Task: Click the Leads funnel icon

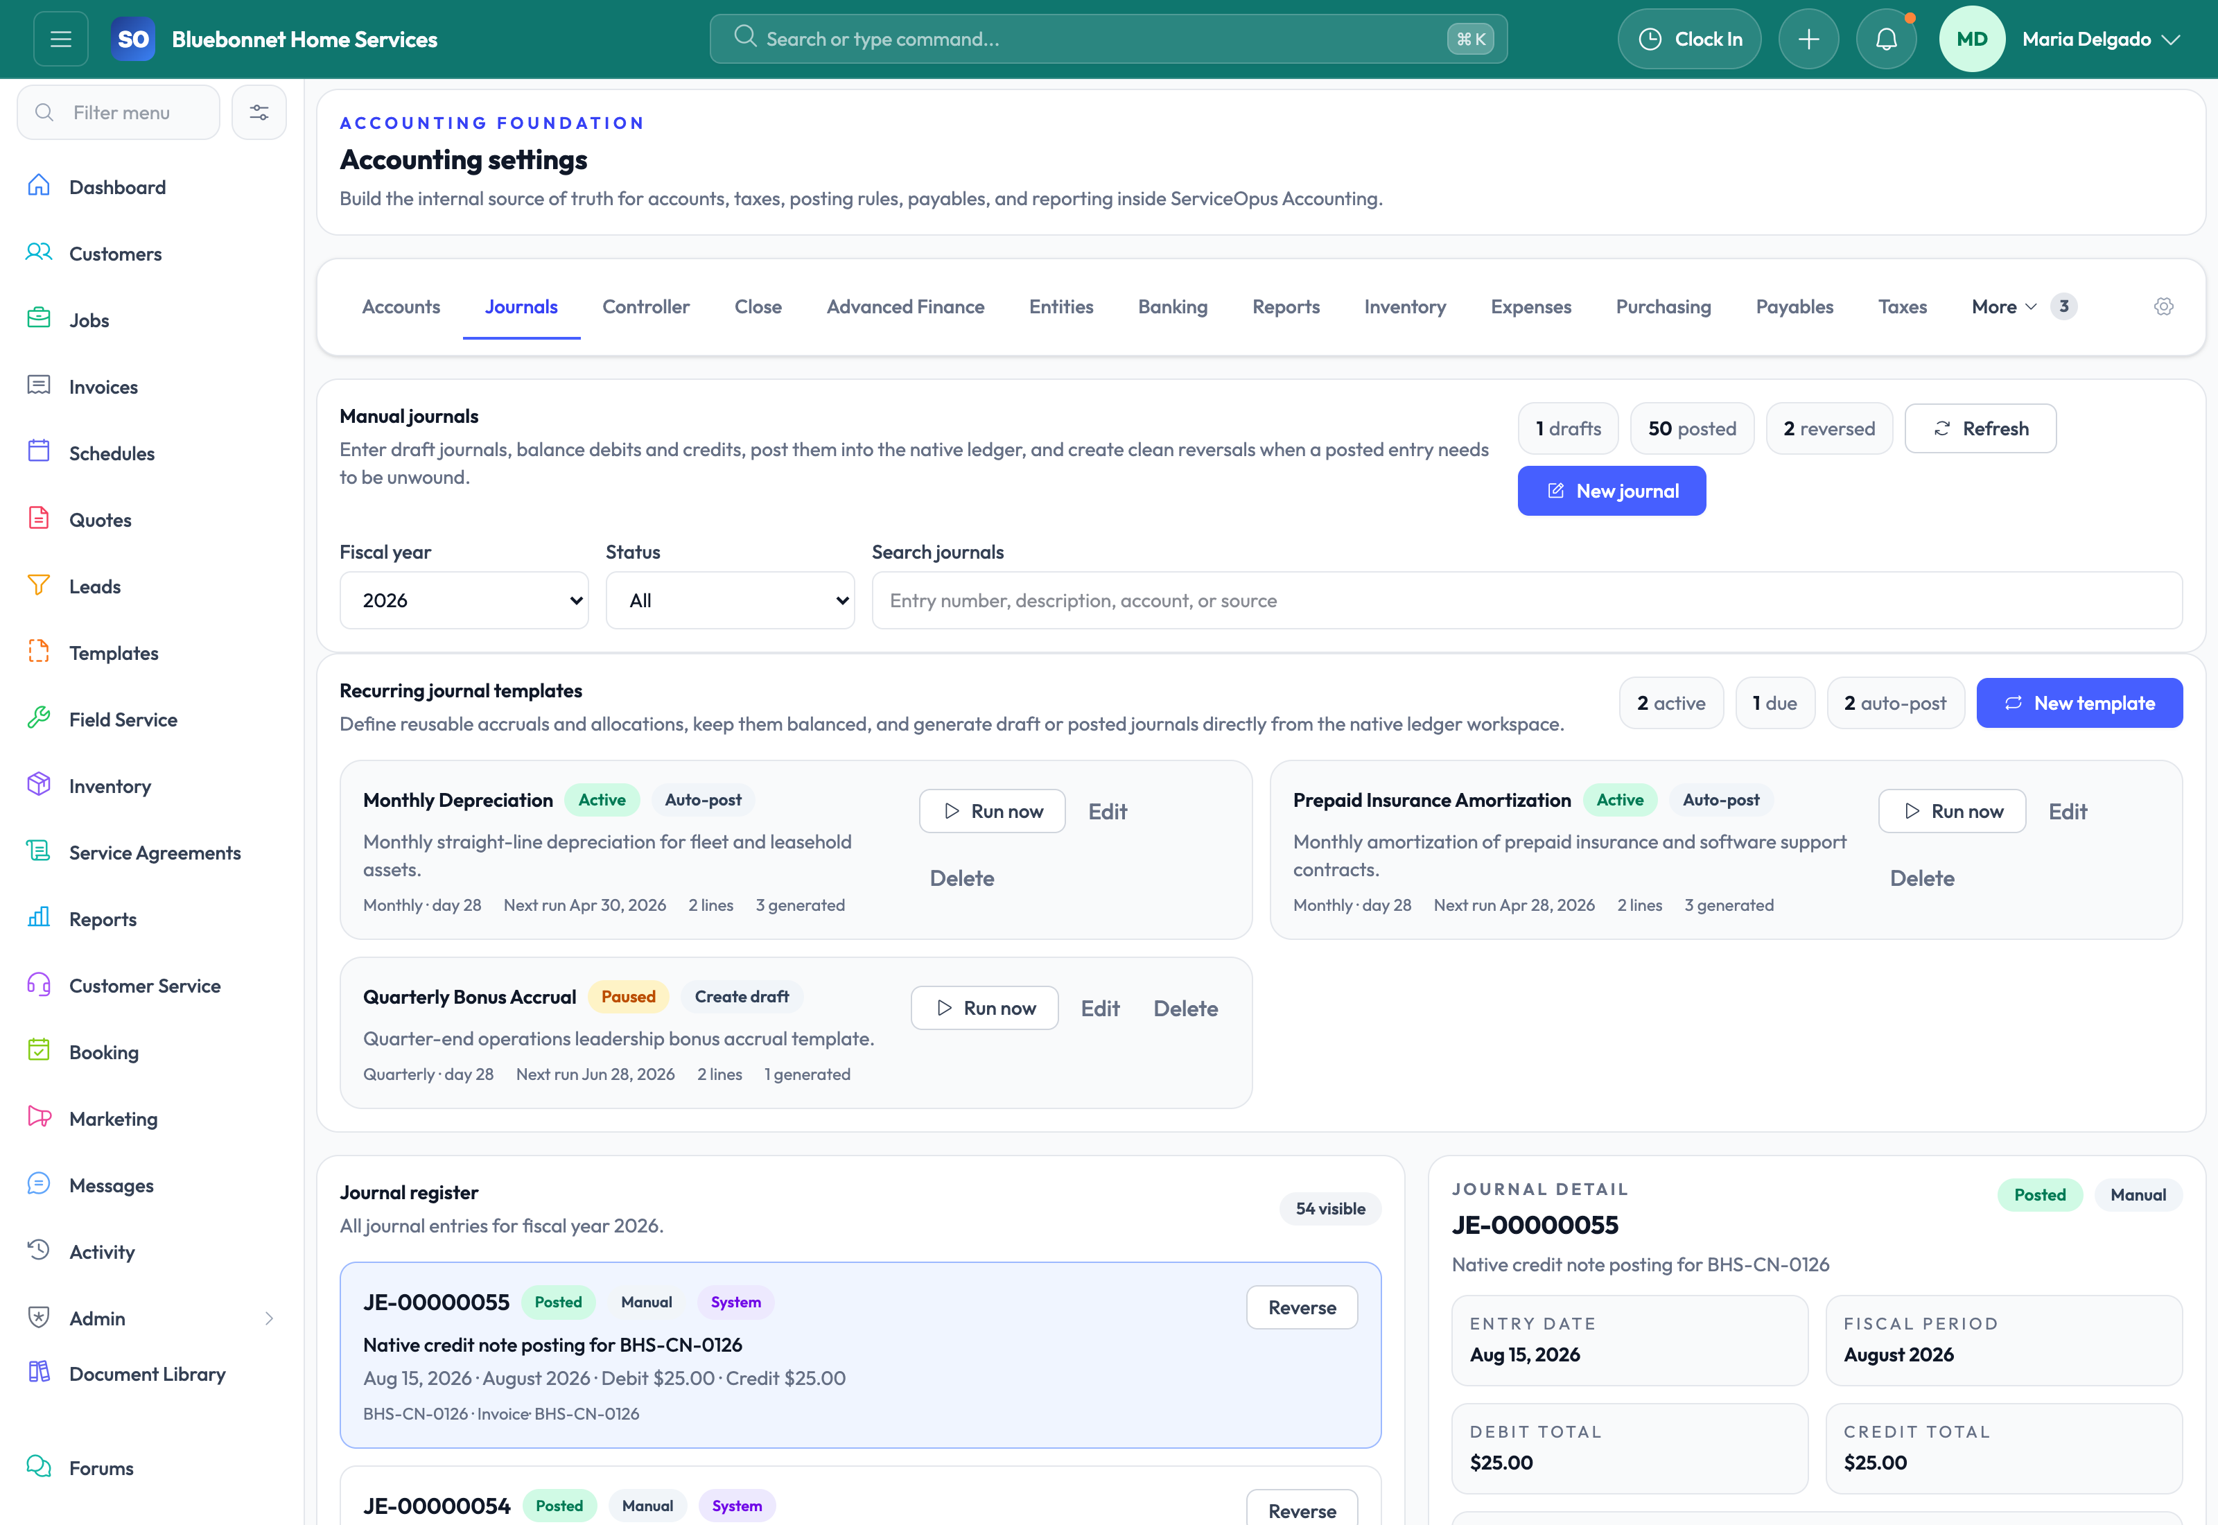Action: click(40, 586)
